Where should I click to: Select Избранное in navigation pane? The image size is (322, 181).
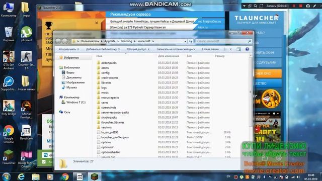tap(71, 58)
